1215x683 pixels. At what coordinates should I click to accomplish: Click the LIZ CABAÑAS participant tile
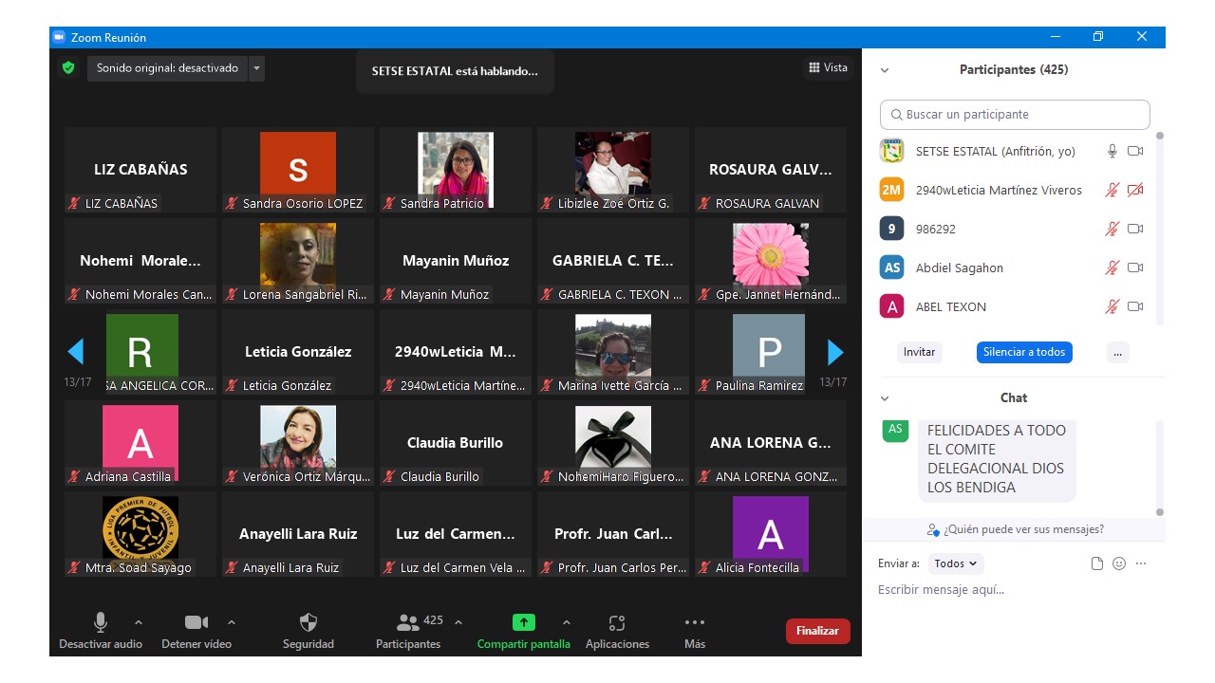click(x=140, y=170)
